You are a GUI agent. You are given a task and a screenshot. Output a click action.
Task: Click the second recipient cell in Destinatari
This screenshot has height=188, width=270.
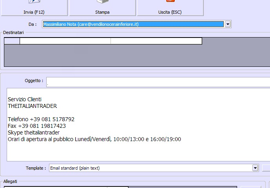pos(156,41)
